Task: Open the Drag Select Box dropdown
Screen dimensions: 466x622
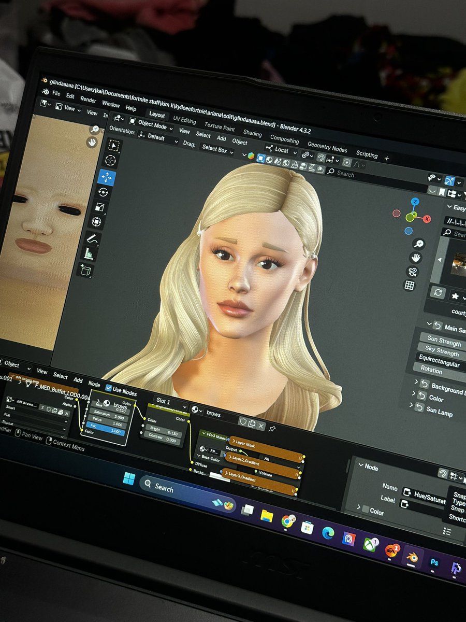Action: pyautogui.click(x=217, y=150)
